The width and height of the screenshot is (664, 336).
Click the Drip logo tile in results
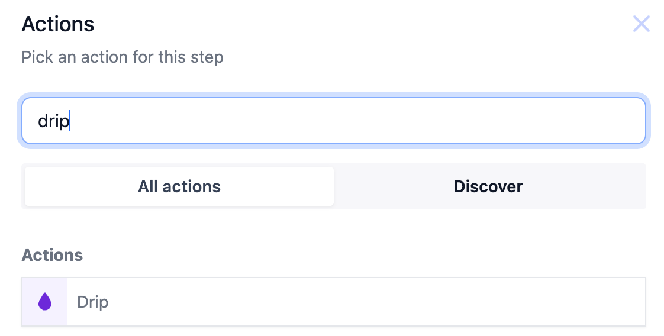[x=45, y=302]
